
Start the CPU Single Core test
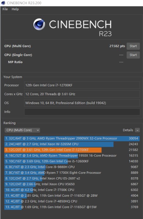133,55
